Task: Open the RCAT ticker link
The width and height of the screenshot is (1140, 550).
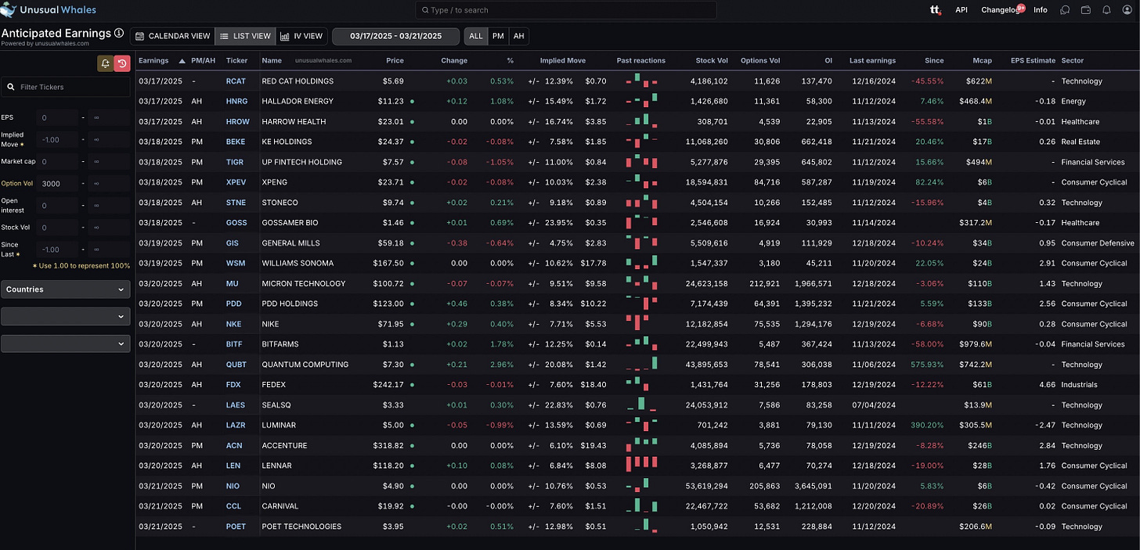Action: (236, 81)
